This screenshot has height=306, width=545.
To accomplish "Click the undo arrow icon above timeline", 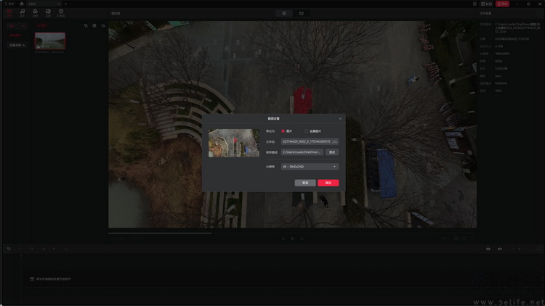I will click(9, 249).
